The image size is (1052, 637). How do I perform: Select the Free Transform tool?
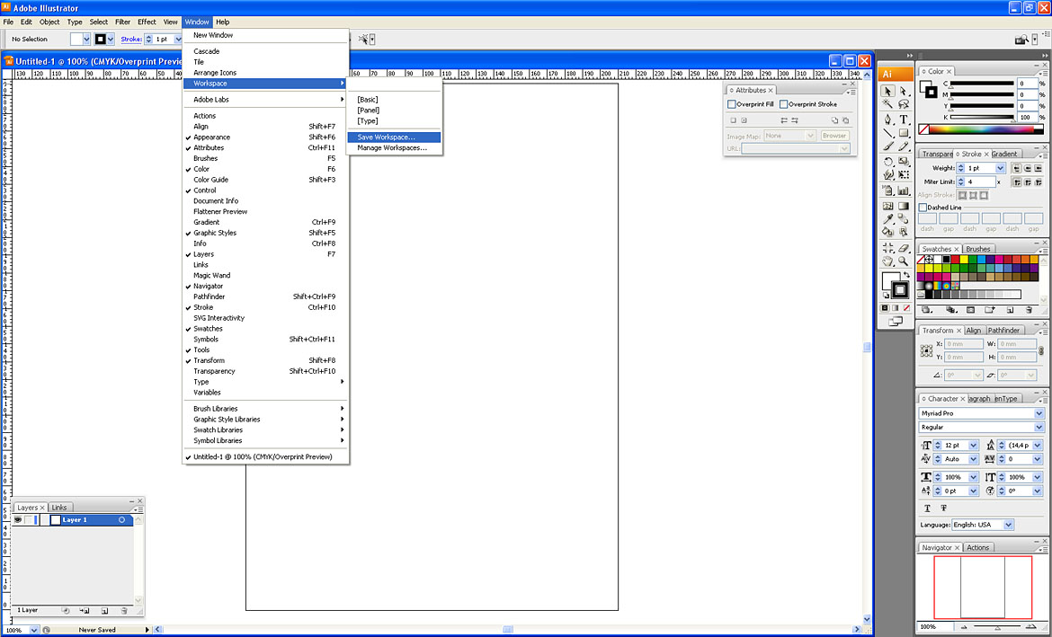pyautogui.click(x=904, y=175)
